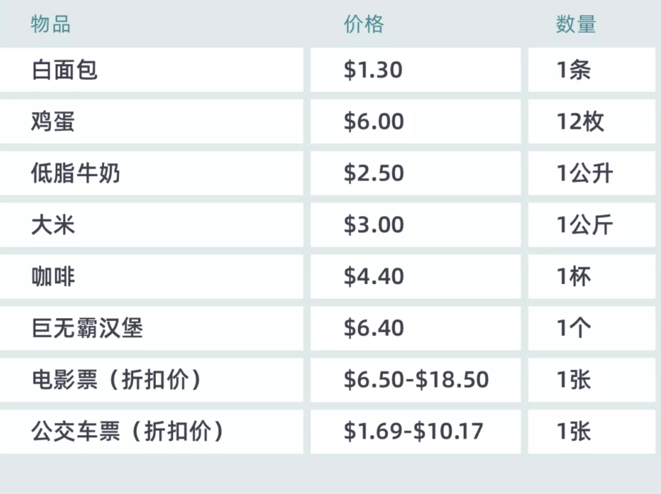
Task: Click the $6.00 price cell
Action: pos(374,122)
